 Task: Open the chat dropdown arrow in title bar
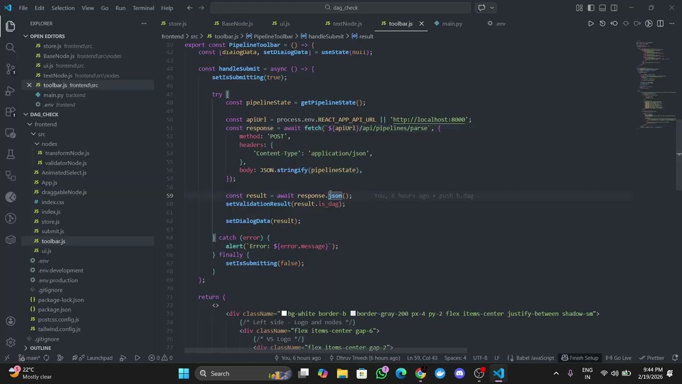point(492,8)
